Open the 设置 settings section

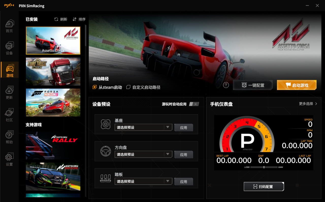(x=9, y=160)
